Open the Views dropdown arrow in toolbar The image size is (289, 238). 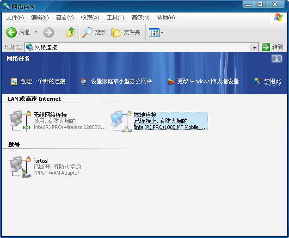[x=162, y=33]
